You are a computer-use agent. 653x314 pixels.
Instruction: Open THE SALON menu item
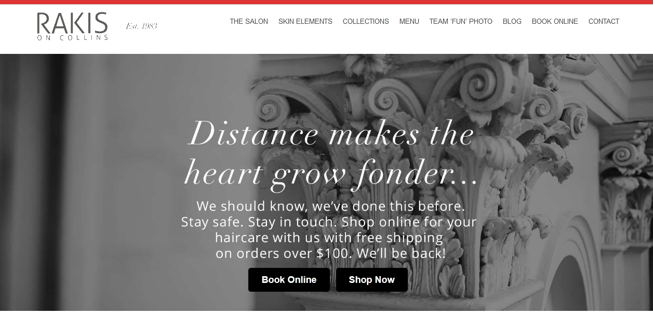249,21
